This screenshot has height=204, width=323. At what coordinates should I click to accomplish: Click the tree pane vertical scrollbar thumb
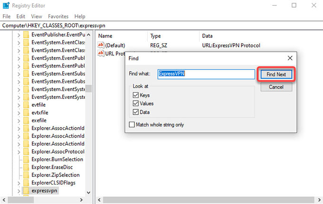pyautogui.click(x=88, y=89)
